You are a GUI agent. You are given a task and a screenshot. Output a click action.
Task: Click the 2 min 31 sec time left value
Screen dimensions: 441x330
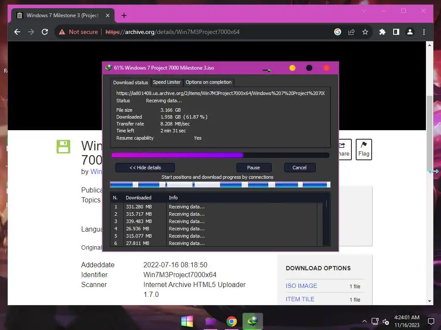[x=173, y=131]
